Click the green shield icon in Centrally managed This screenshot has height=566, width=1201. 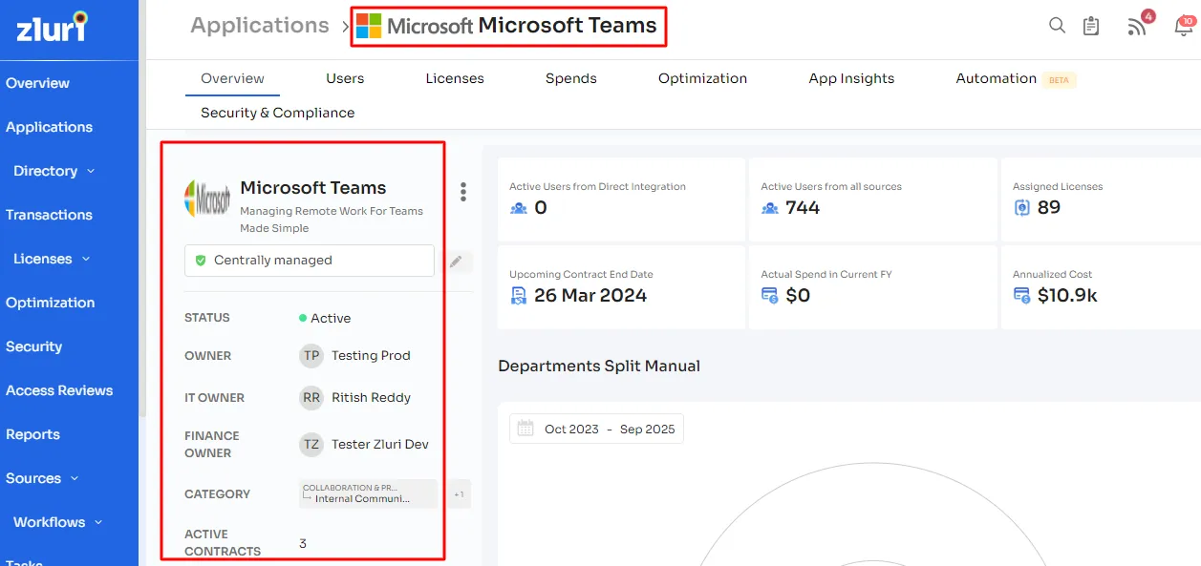[201, 260]
